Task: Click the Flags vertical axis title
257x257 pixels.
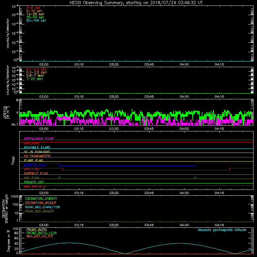Action: point(13,160)
